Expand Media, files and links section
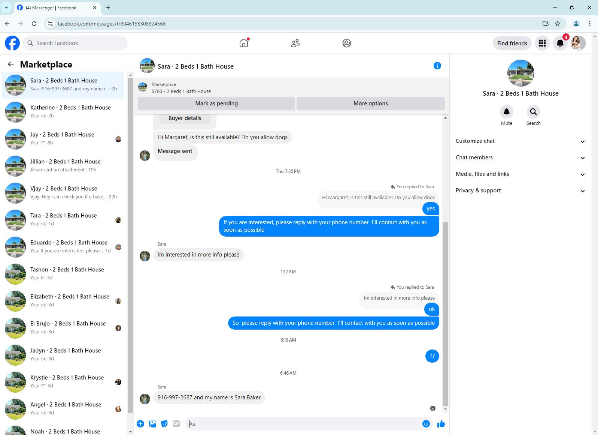The width and height of the screenshot is (598, 435). [520, 174]
